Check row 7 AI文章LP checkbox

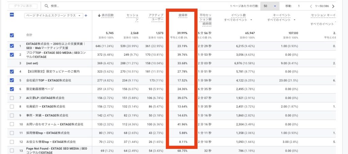click(12, 98)
